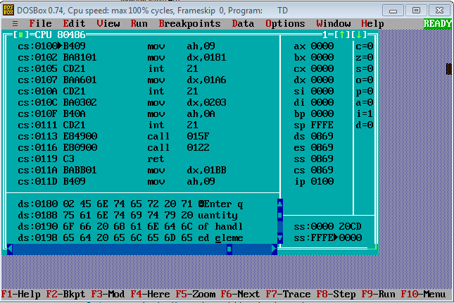Click F7-Trace in status bar

(x=288, y=295)
